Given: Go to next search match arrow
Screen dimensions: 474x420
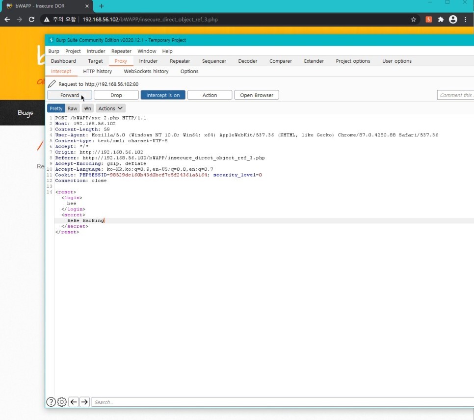Looking at the screenshot, I should (84, 402).
